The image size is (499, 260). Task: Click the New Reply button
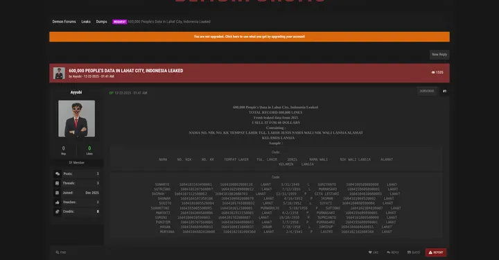point(439,54)
